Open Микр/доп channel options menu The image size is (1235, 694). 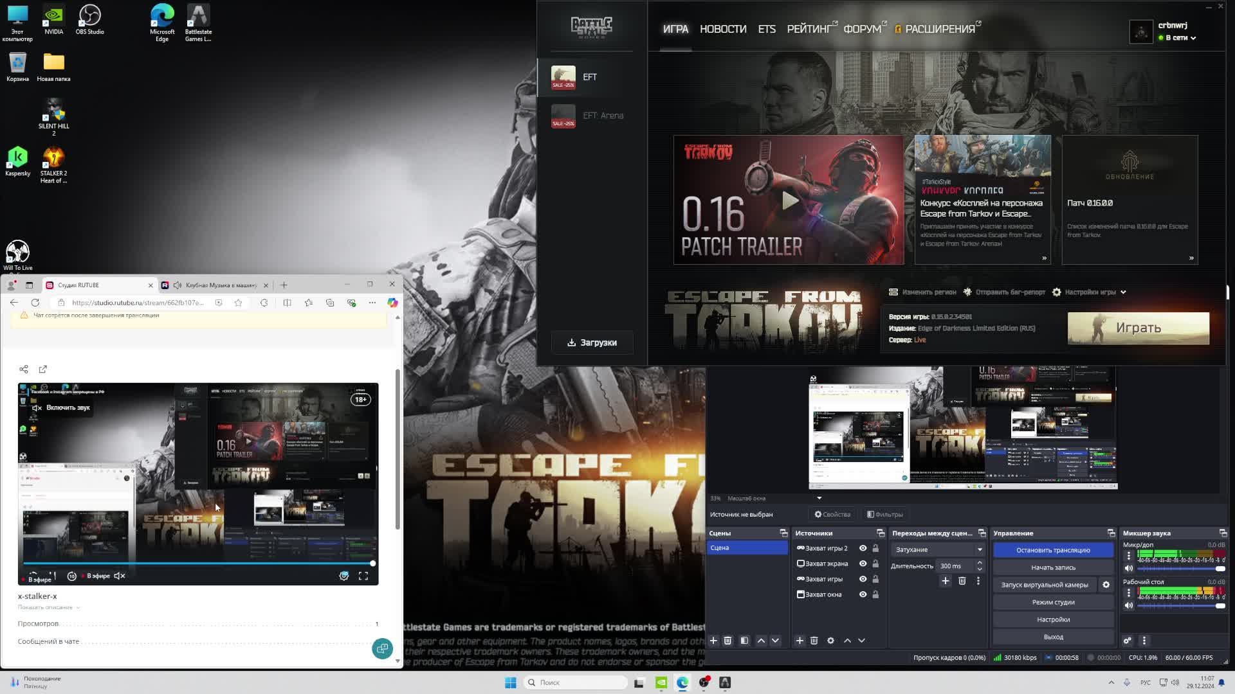[1128, 556]
